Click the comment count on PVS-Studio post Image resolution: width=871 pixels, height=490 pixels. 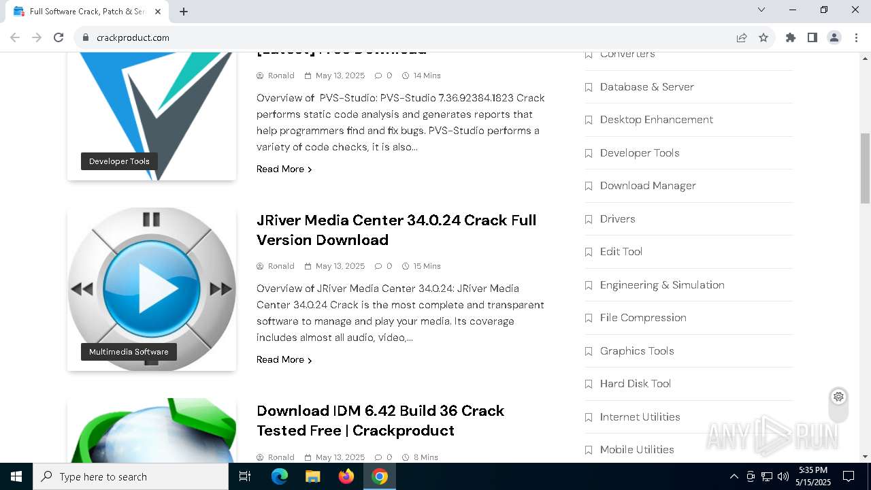pyautogui.click(x=383, y=76)
